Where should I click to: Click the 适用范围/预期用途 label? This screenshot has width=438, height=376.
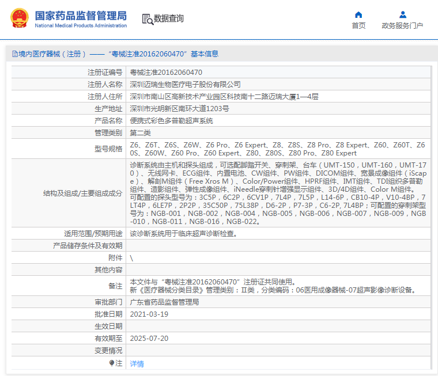click(93, 233)
